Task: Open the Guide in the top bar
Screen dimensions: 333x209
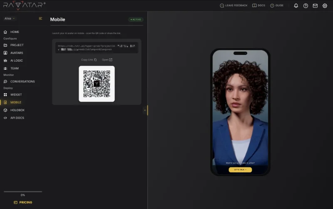Action: click(277, 5)
